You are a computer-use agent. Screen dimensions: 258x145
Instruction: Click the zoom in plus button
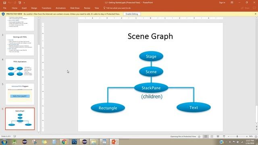pos(247,137)
